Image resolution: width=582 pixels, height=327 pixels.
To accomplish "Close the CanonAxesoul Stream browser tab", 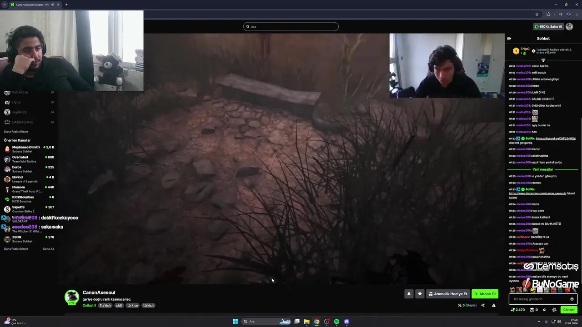I will [x=58, y=5].
